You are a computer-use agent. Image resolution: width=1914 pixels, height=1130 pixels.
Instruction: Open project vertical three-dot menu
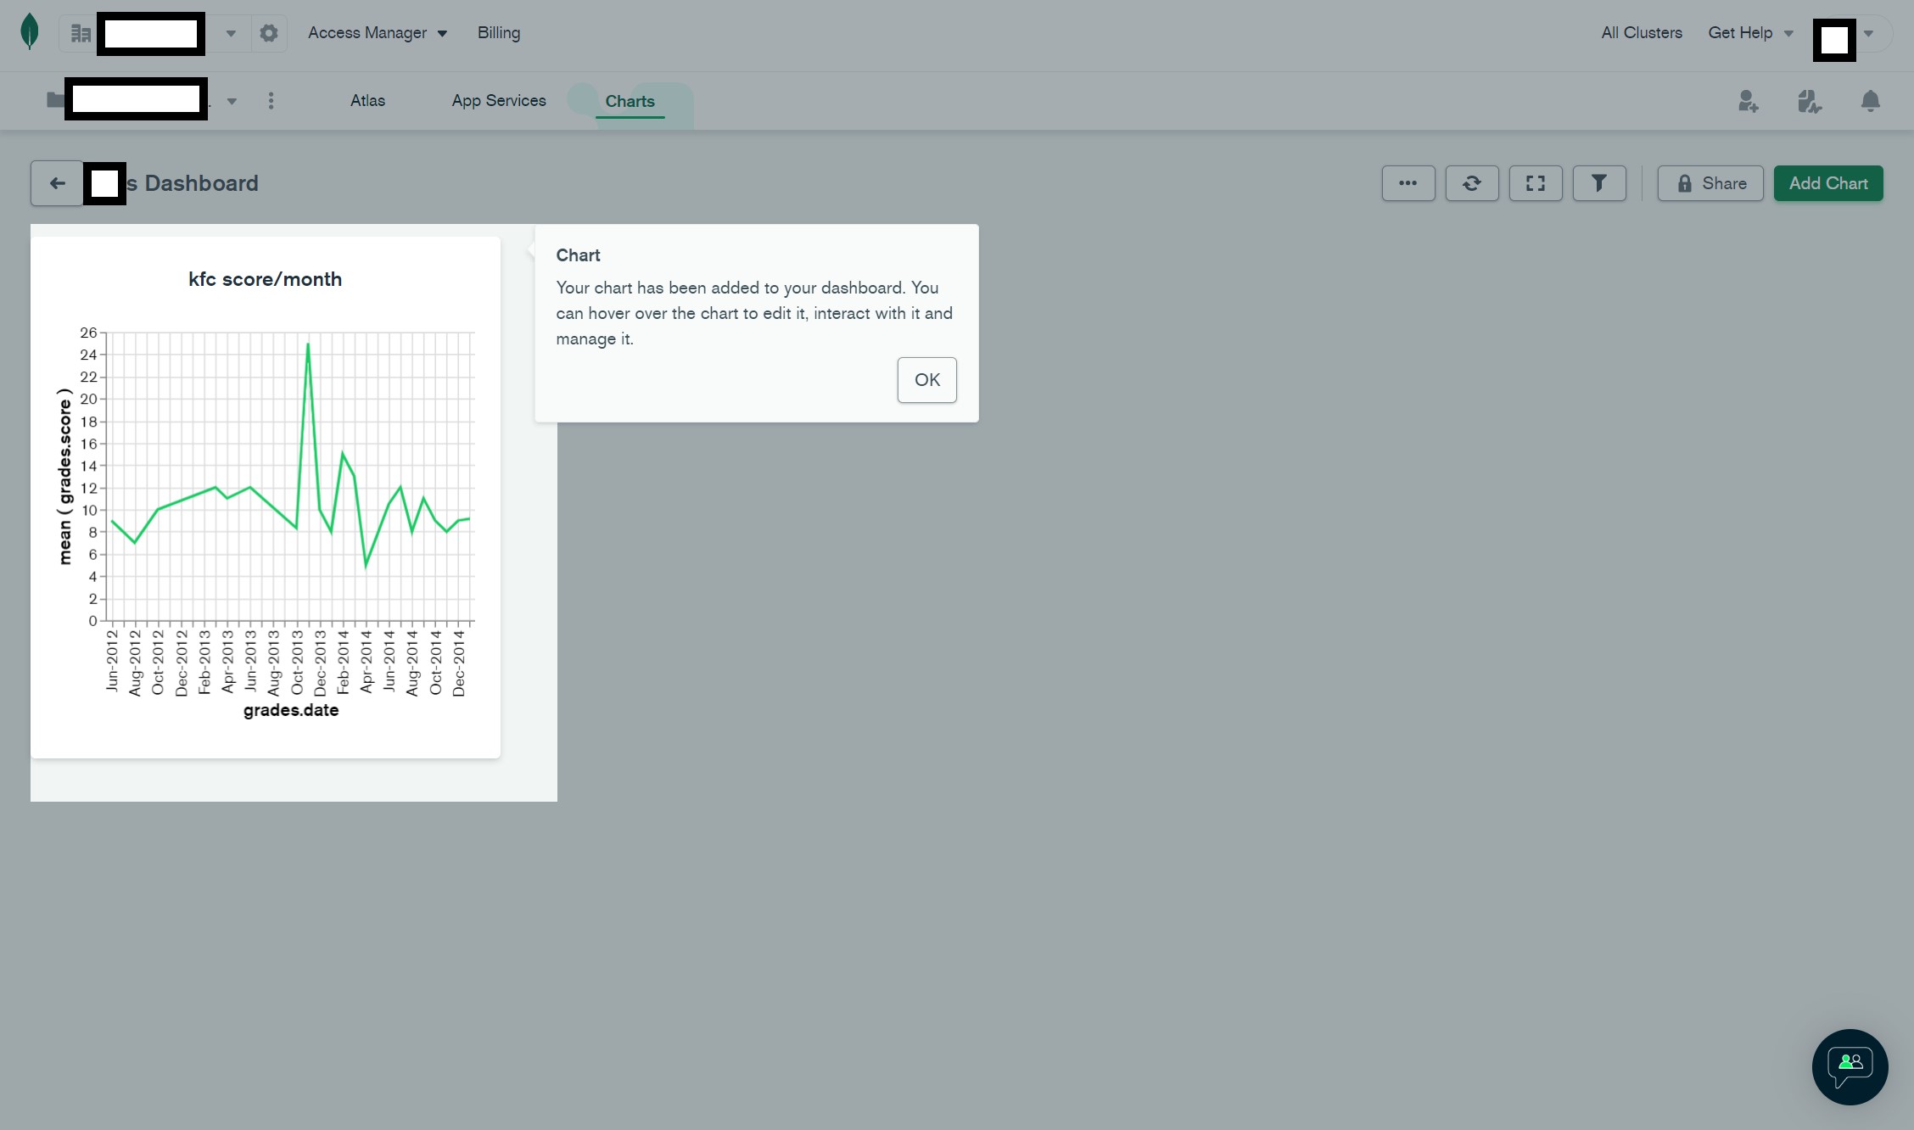[x=271, y=101]
